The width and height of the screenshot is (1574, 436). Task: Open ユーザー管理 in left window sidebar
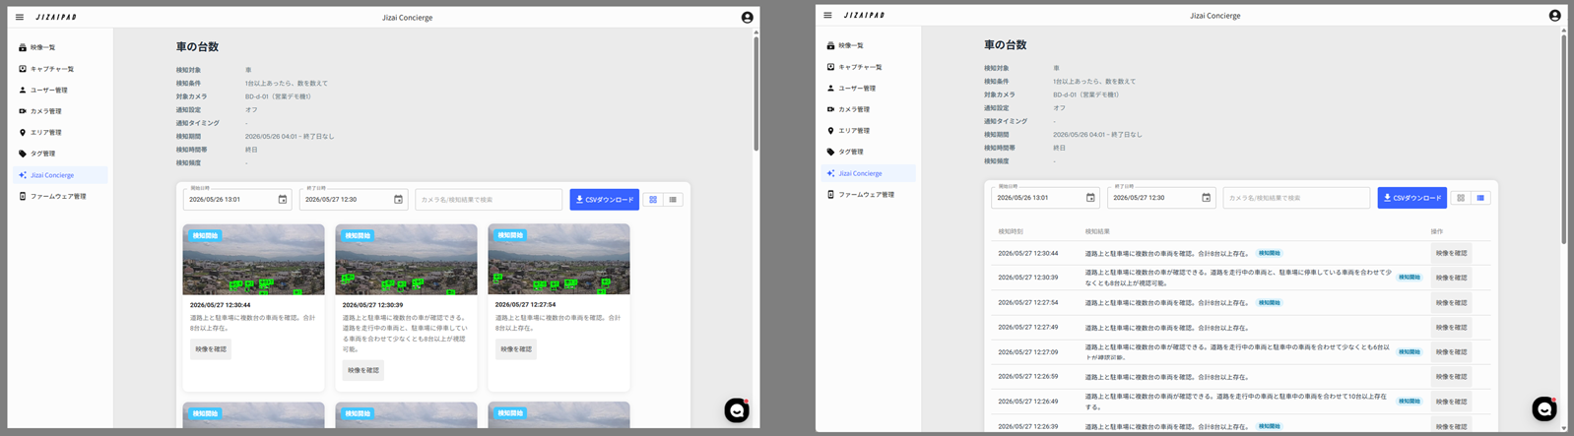coord(60,90)
